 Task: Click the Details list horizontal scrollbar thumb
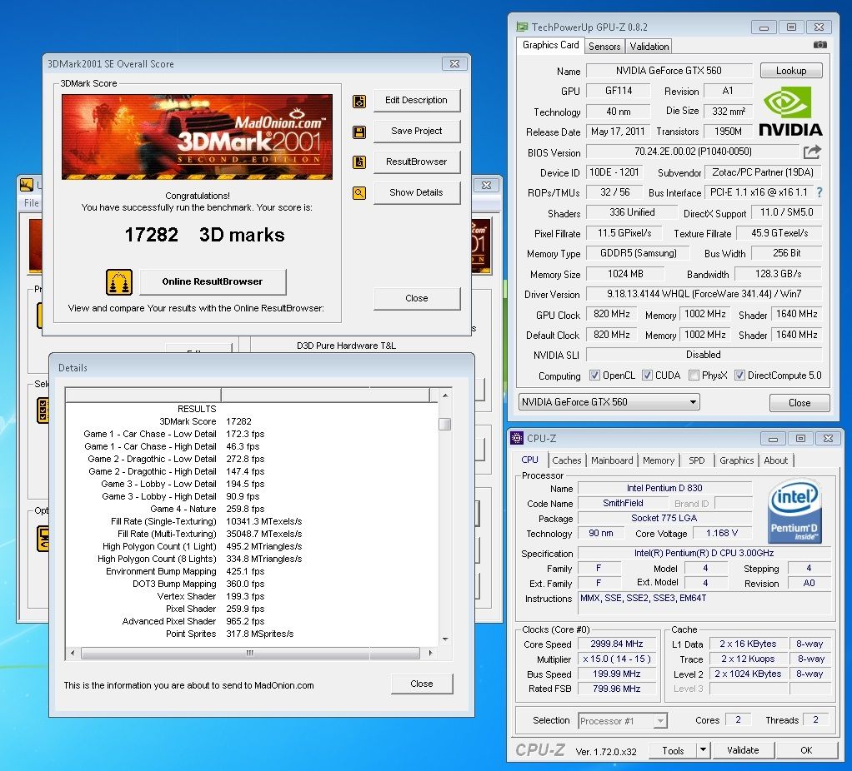(250, 654)
